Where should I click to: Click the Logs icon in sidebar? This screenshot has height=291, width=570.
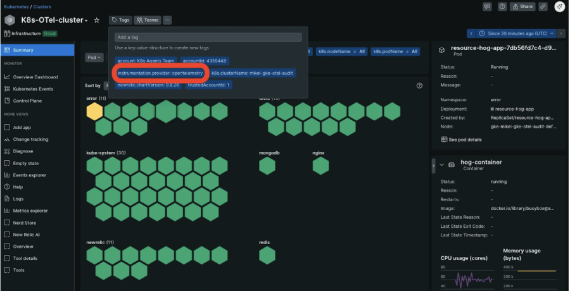click(7, 199)
